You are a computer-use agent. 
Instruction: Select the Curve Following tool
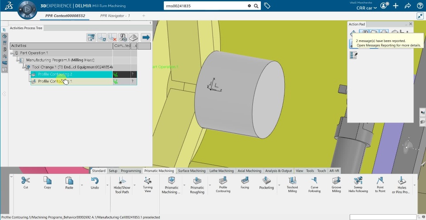pos(314,185)
